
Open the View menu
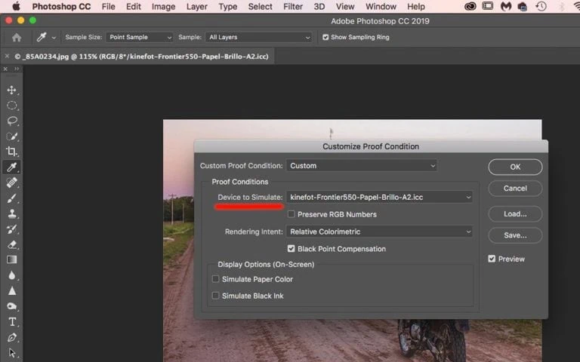[345, 7]
